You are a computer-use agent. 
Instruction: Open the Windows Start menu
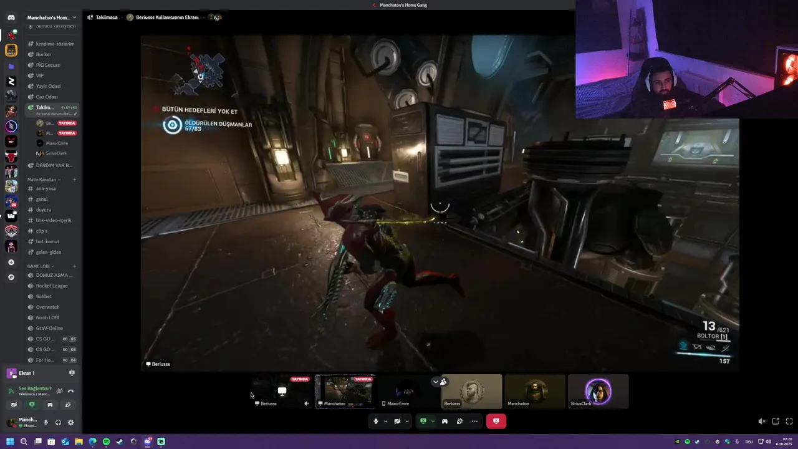(x=10, y=442)
